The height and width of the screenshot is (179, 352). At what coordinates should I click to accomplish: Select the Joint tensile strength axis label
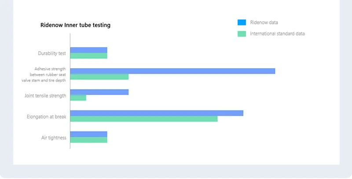pos(46,95)
